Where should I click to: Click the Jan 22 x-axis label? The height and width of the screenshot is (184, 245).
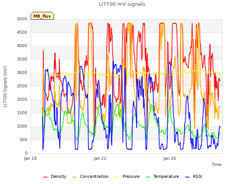point(100,158)
